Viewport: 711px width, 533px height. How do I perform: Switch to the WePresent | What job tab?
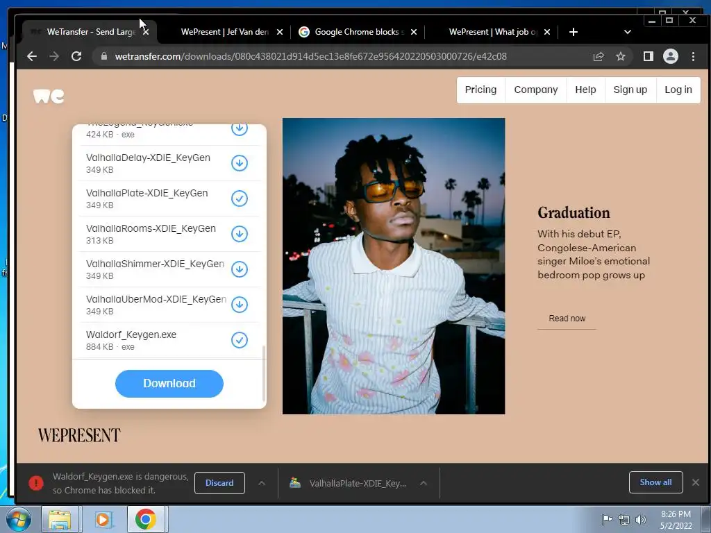tap(493, 32)
